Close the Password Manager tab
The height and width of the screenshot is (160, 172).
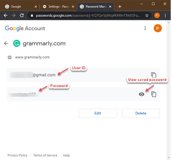point(110,7)
